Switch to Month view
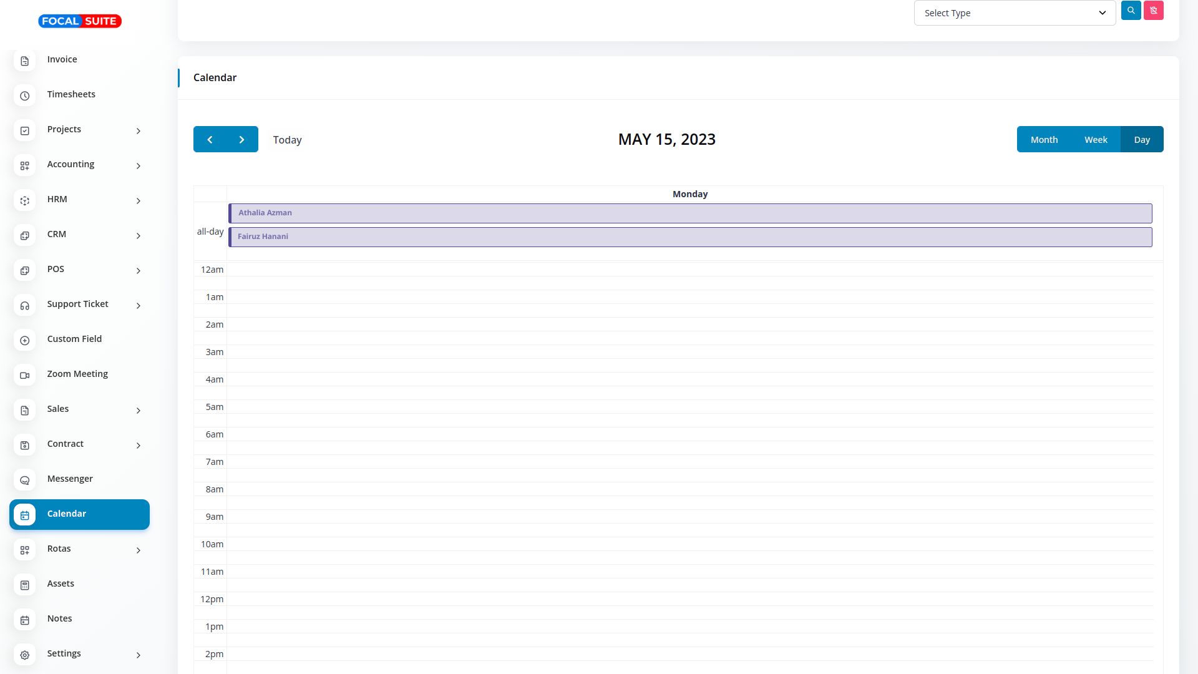The width and height of the screenshot is (1198, 674). [x=1044, y=139]
